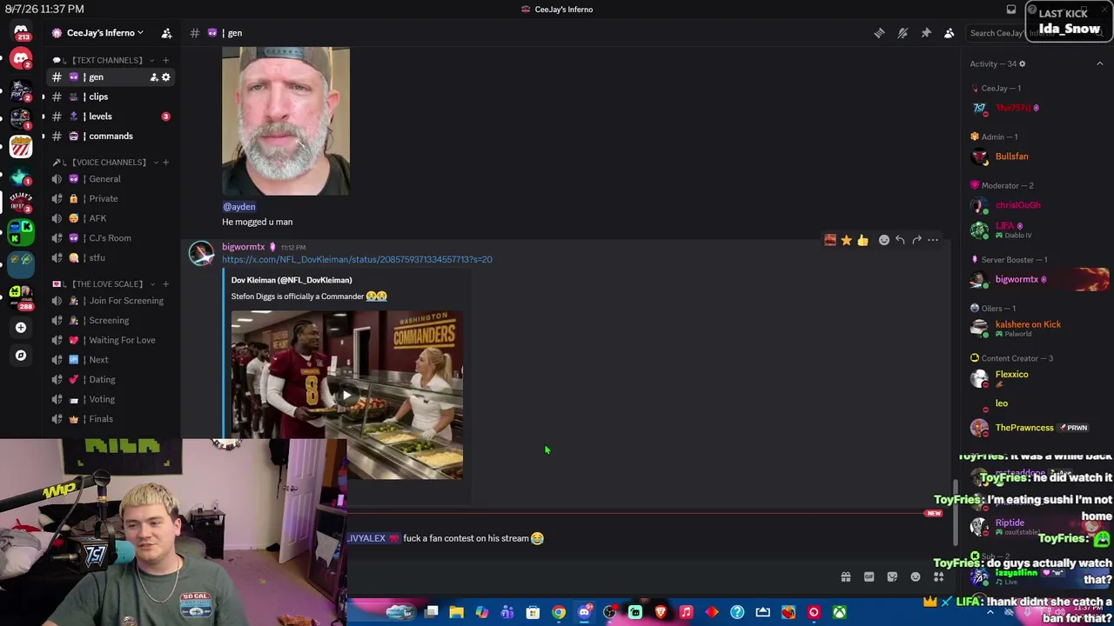The height and width of the screenshot is (626, 1114).
Task: Collapse the VOICE CHANNELS category
Action: [x=106, y=162]
